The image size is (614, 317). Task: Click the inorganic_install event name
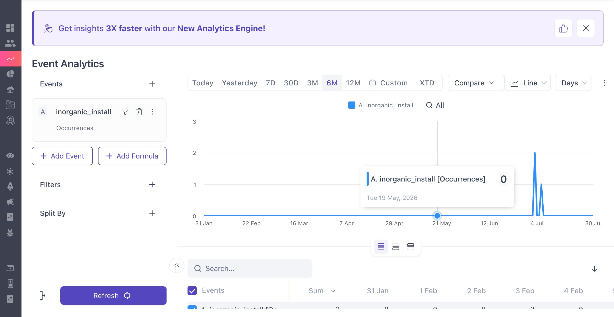[x=83, y=112]
